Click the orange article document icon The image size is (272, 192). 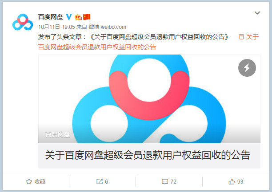click(x=241, y=37)
